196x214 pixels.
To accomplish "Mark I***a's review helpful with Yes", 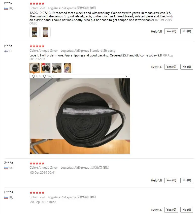I will (x=171, y=31).
